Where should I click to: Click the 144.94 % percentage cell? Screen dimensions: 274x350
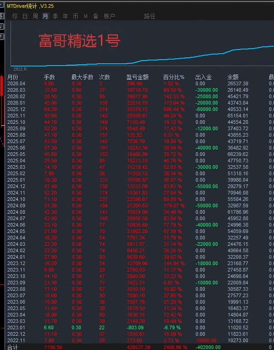[174, 263]
